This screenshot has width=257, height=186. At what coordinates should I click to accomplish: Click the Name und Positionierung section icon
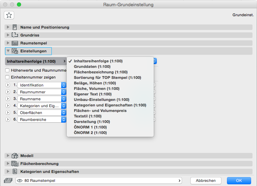[15, 27]
